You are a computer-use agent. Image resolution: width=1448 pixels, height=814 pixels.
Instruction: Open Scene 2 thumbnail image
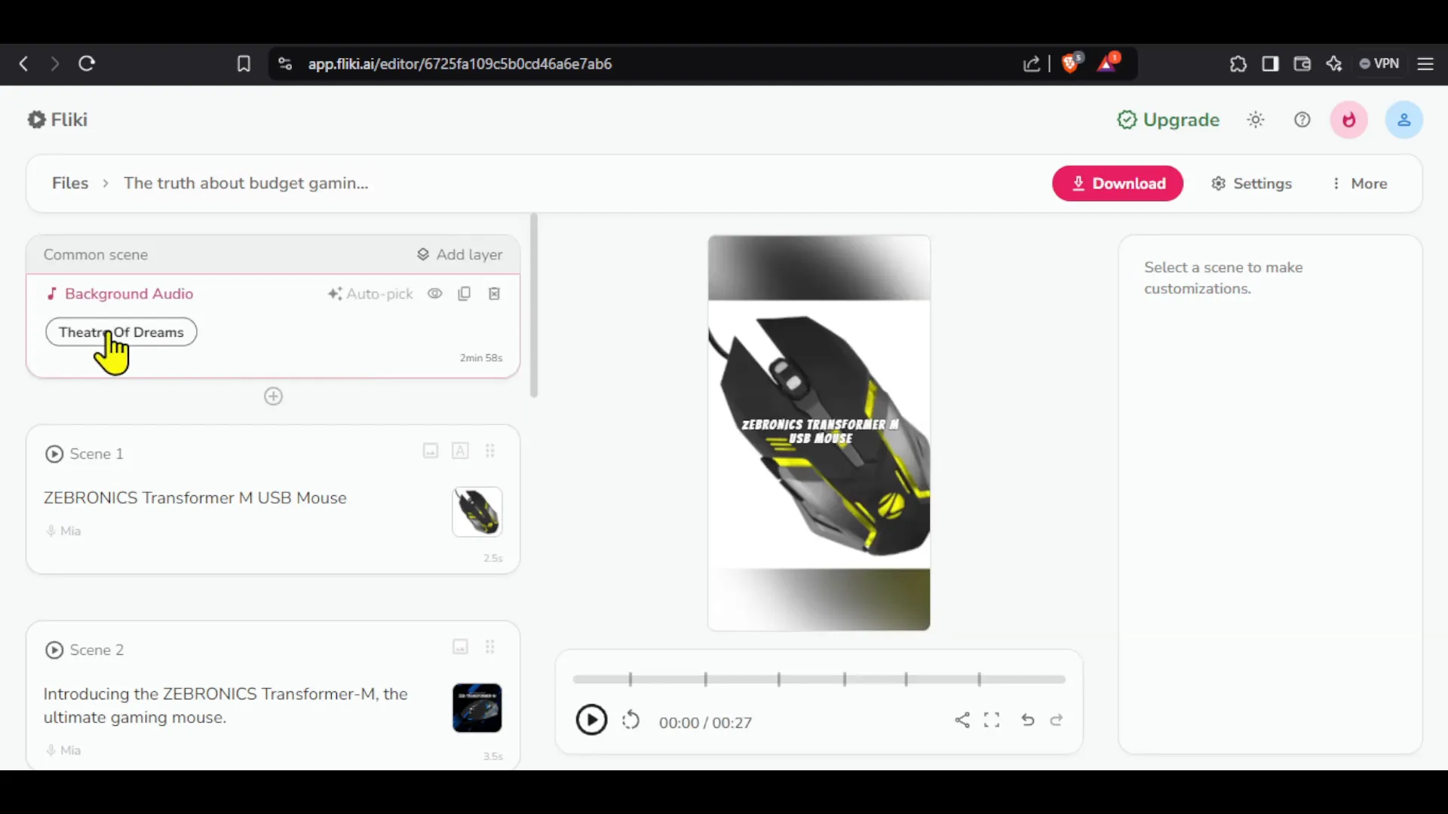coord(477,708)
